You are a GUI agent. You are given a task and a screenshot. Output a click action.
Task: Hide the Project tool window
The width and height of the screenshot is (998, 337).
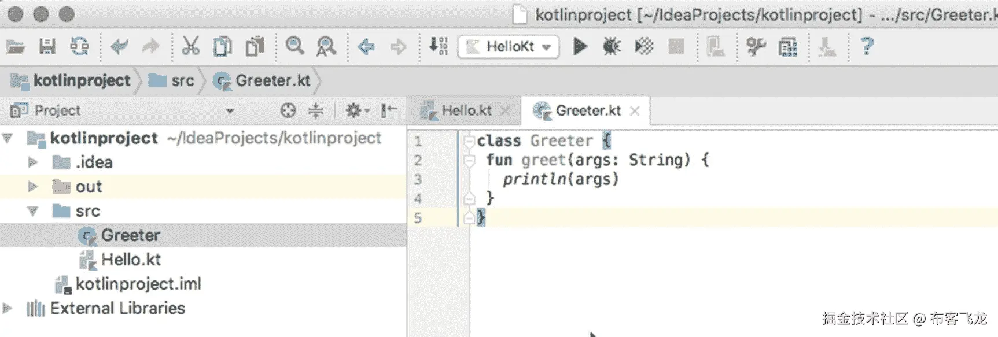pyautogui.click(x=389, y=110)
